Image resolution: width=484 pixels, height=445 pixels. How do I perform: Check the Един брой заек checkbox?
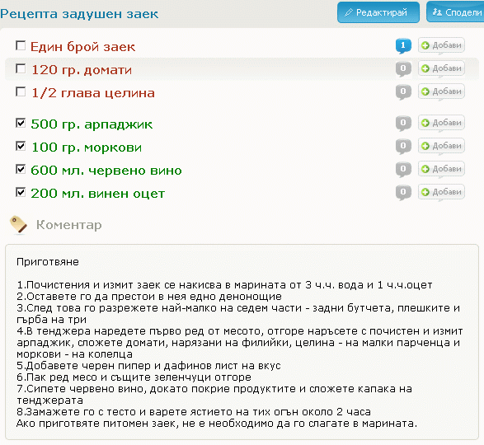[21, 45]
